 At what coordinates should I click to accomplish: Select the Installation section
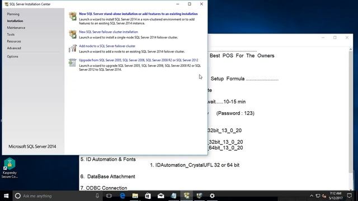[15, 21]
